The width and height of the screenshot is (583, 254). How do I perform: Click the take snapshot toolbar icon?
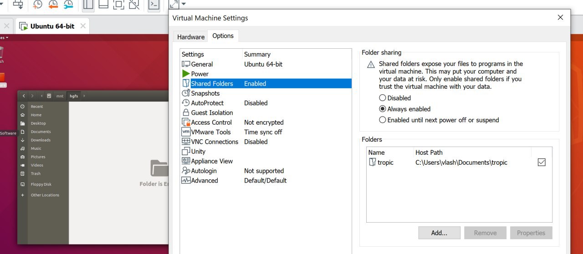37,5
